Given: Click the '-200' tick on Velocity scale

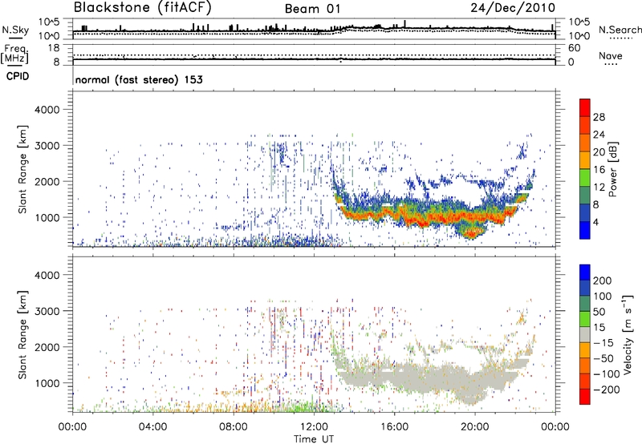Looking at the screenshot, I should click(x=606, y=390).
